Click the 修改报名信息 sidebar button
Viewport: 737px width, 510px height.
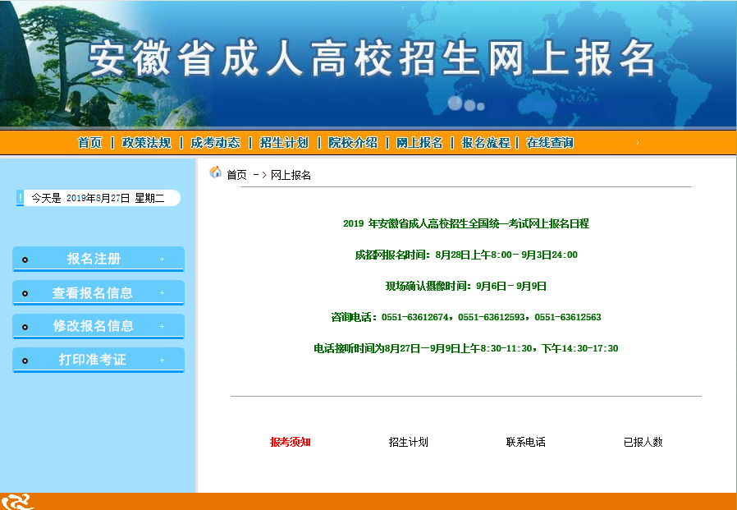(93, 326)
